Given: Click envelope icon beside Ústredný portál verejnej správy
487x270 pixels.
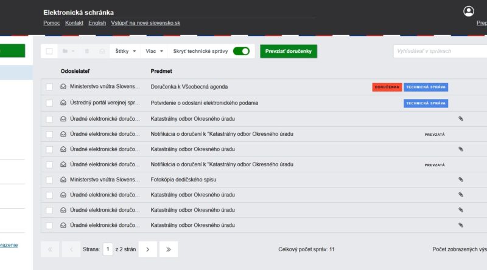Looking at the screenshot, I should point(63,103).
